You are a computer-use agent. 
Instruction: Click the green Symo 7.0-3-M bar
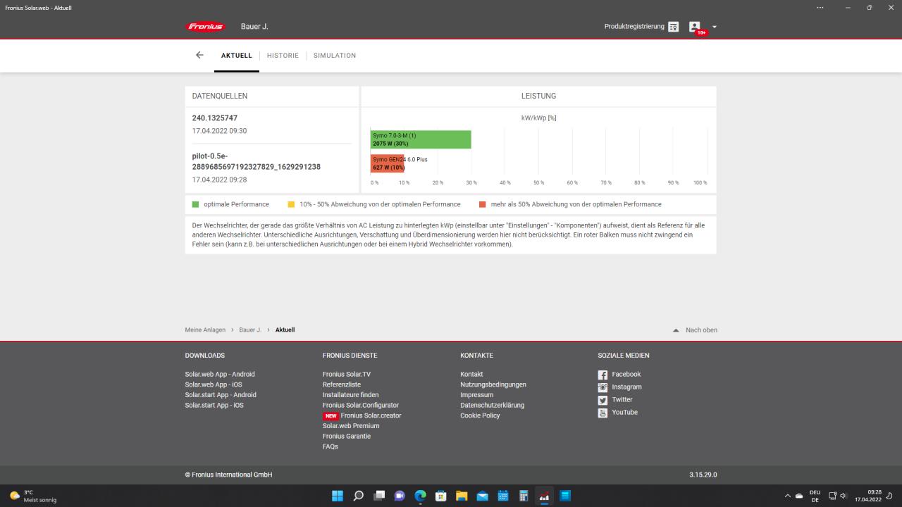[421, 139]
